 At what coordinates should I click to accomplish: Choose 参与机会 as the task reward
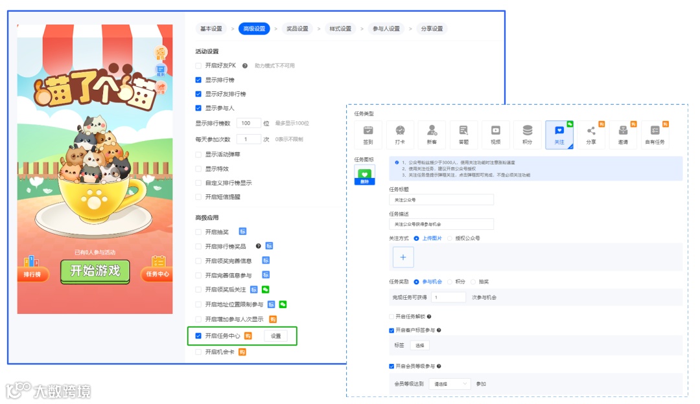(416, 282)
